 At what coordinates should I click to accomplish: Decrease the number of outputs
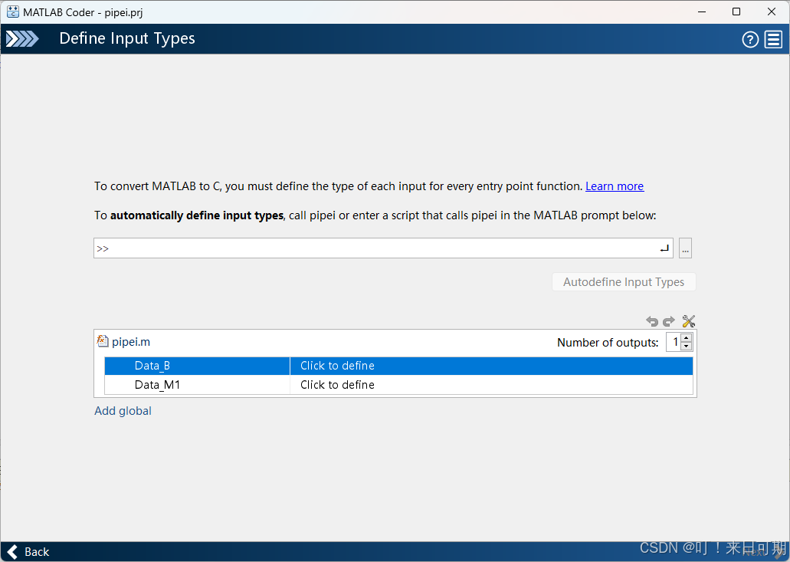[687, 347]
